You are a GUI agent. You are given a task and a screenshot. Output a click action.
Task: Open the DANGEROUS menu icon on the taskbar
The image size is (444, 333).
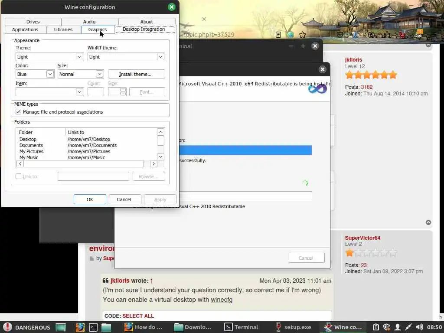(x=8, y=327)
